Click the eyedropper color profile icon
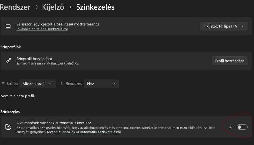 tap(8, 61)
